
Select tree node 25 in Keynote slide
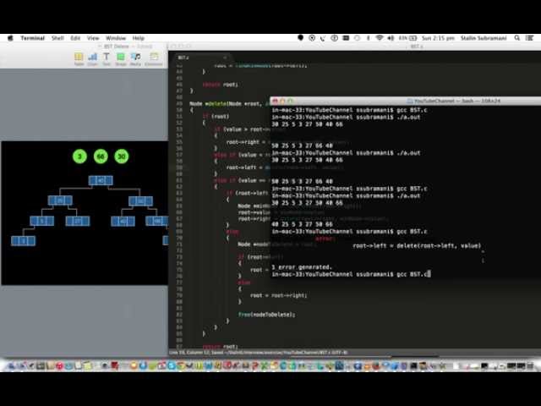coord(60,200)
